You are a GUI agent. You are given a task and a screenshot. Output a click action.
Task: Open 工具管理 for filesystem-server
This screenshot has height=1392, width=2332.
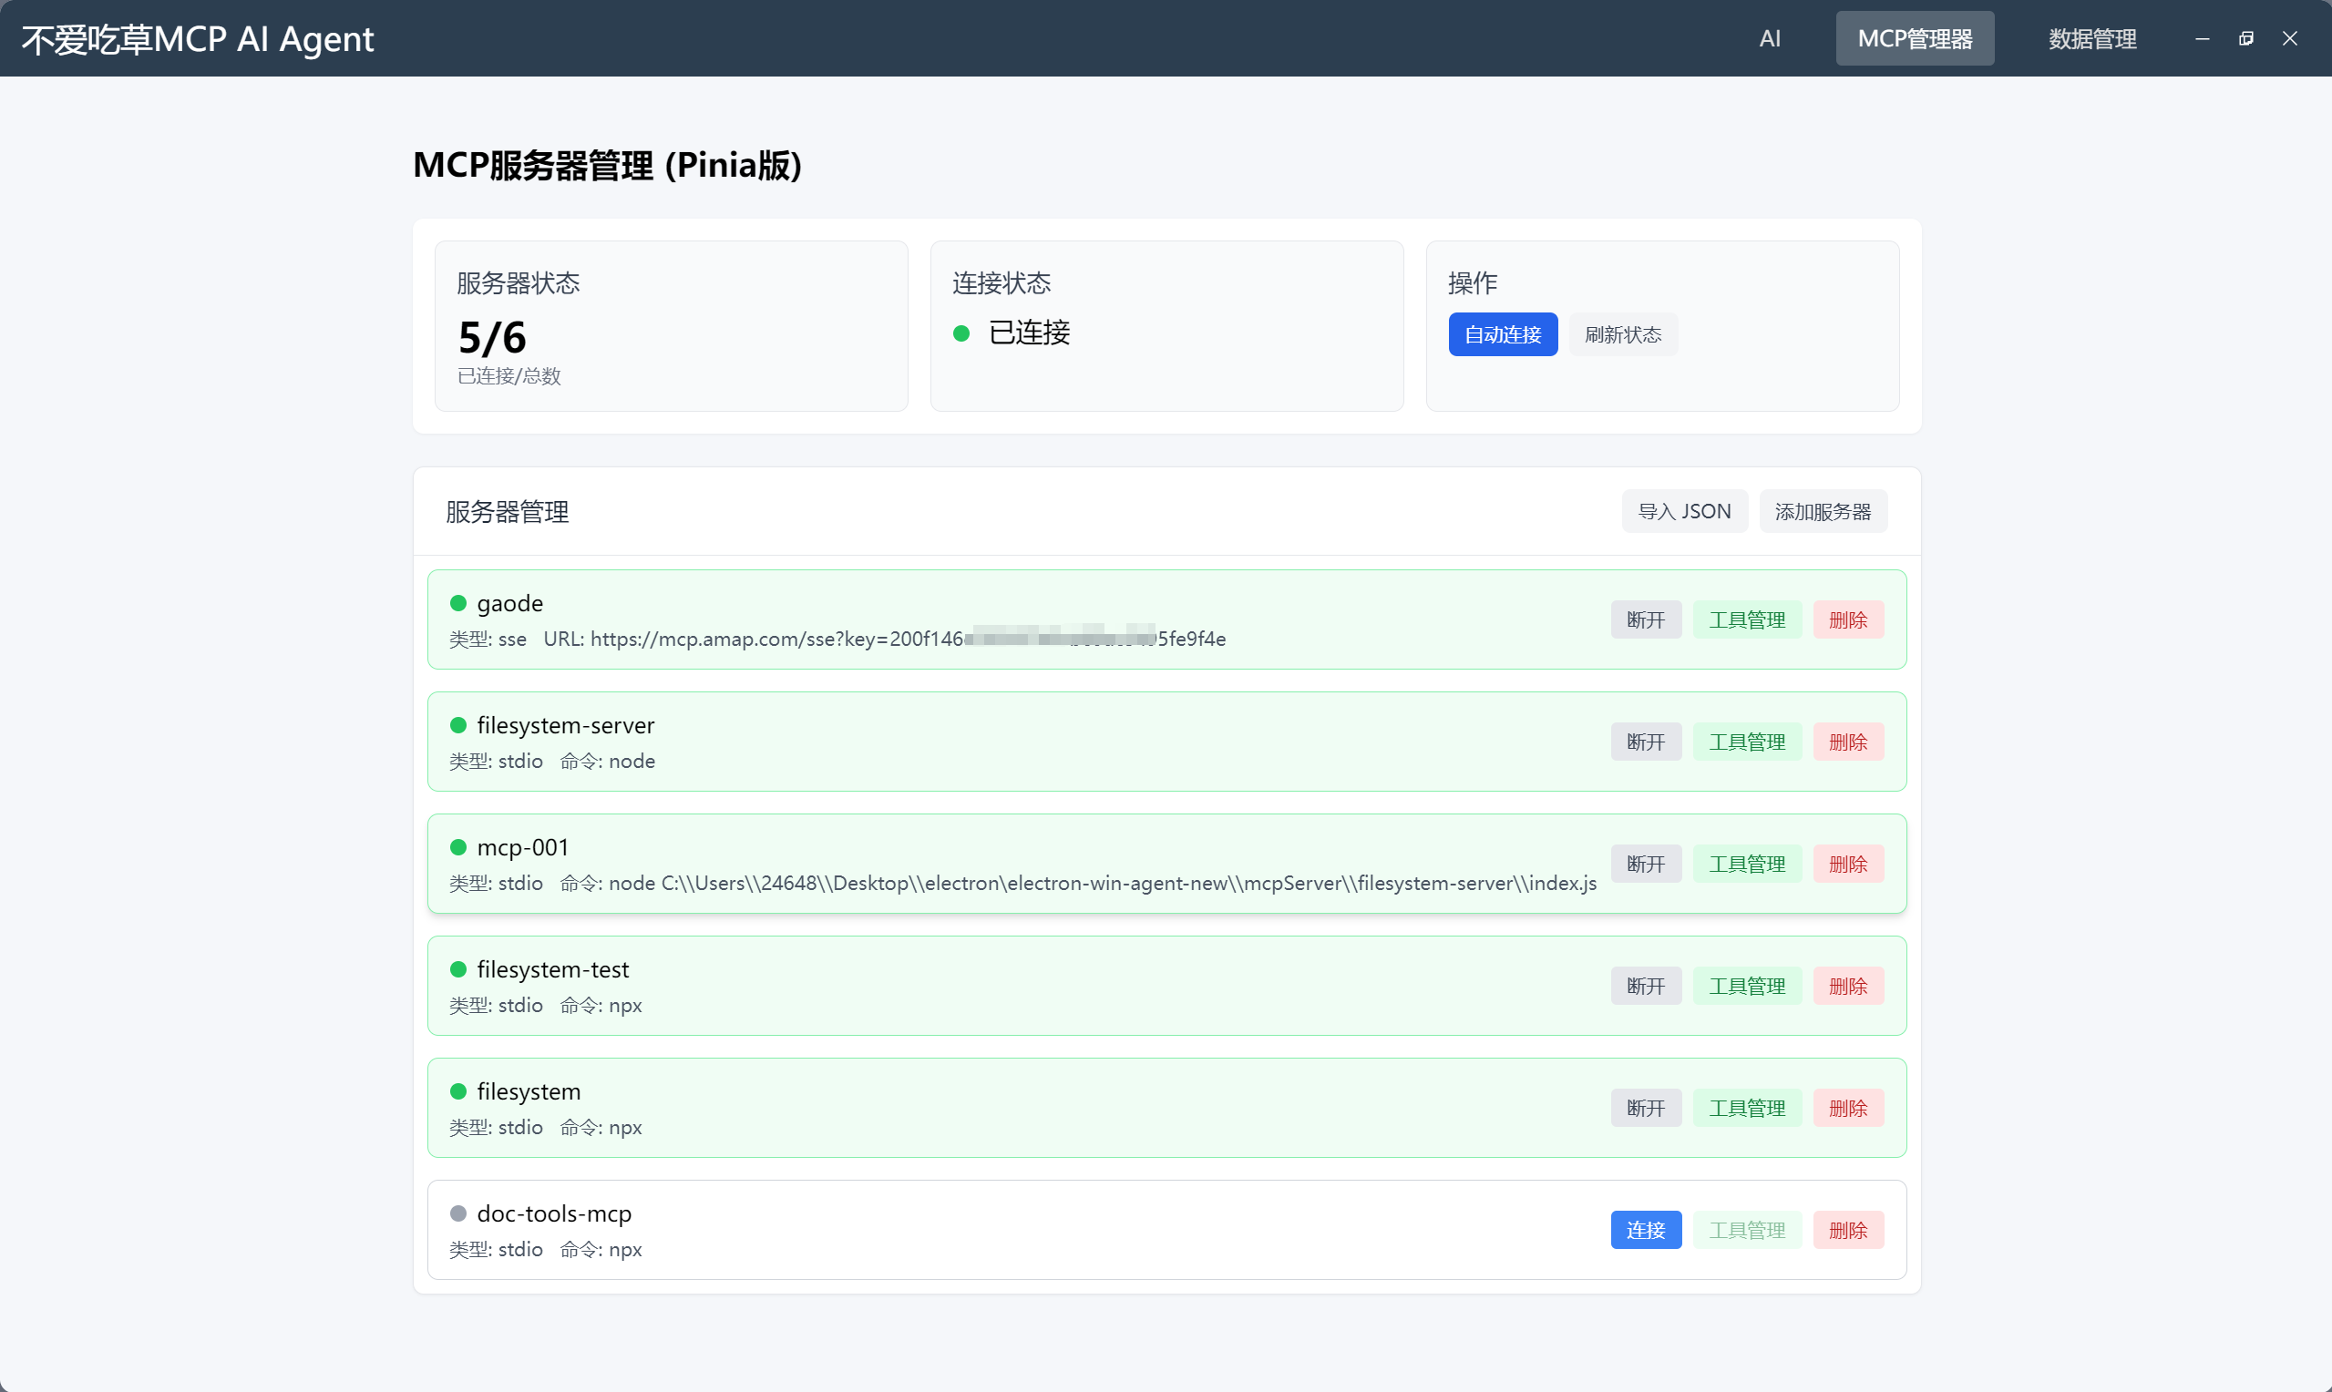(1748, 742)
